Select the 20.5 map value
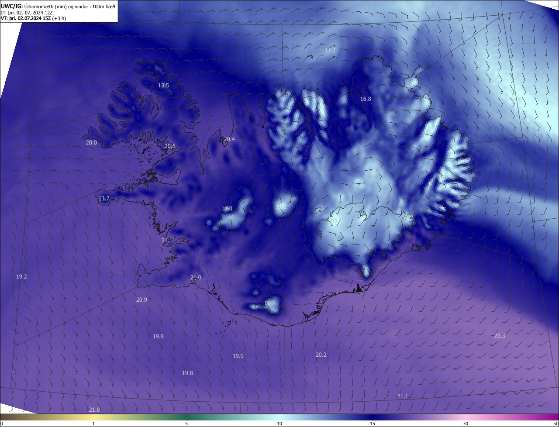The width and height of the screenshot is (559, 427). 170,146
